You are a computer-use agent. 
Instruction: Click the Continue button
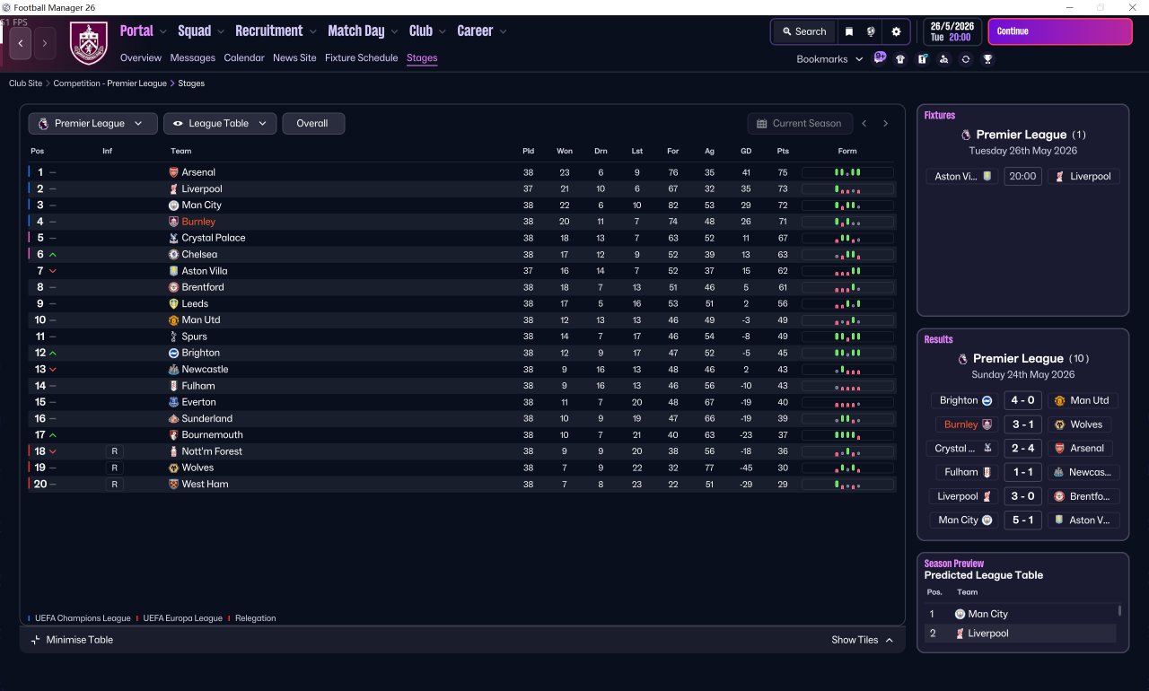(x=1060, y=31)
